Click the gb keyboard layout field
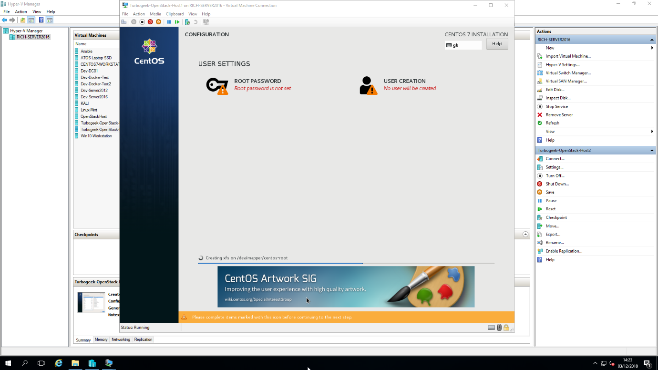 coord(463,45)
